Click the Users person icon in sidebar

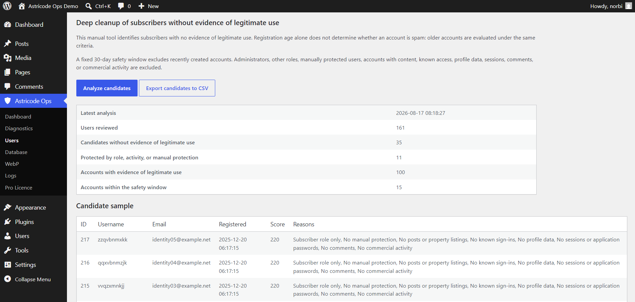click(8, 236)
